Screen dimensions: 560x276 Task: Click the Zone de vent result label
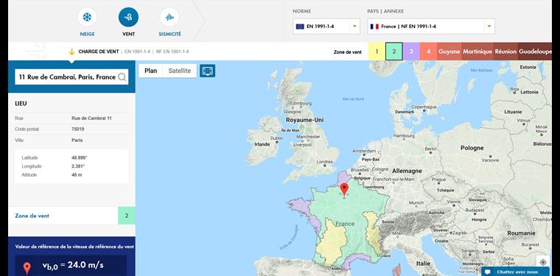[32, 216]
